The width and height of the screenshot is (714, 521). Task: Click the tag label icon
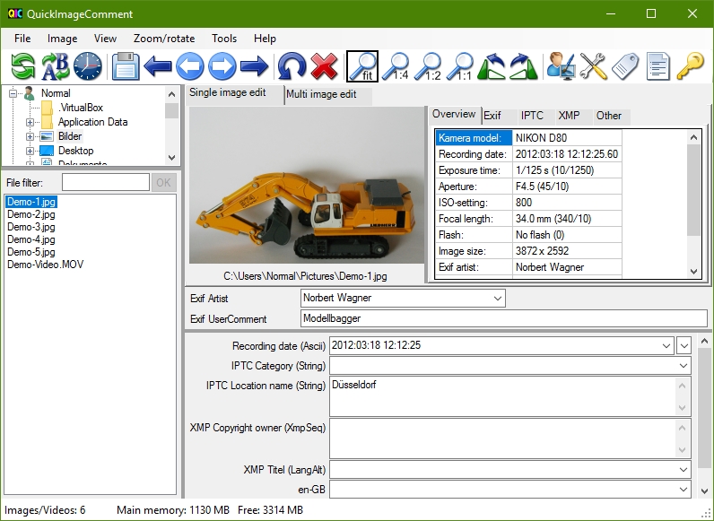(625, 66)
